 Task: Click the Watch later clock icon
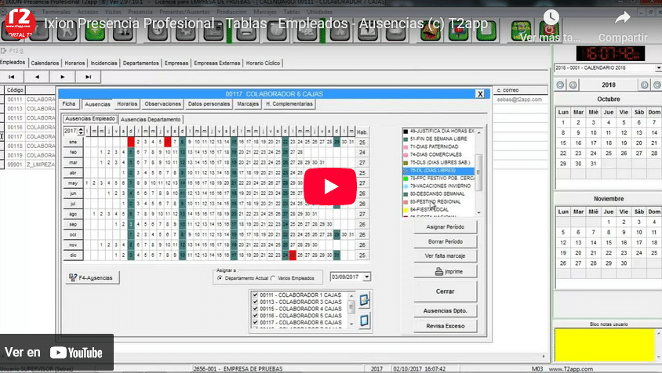coord(551,18)
